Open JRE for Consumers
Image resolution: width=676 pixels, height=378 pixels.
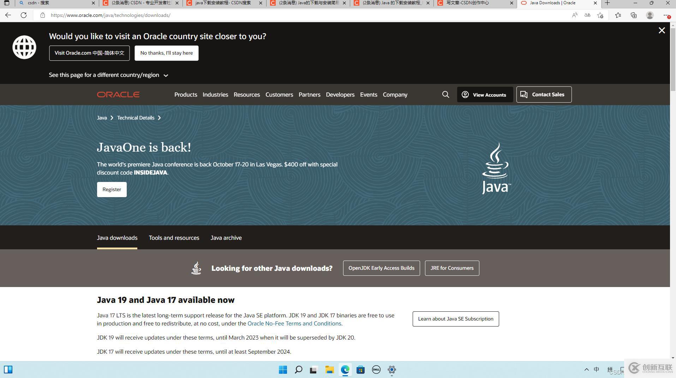click(452, 268)
